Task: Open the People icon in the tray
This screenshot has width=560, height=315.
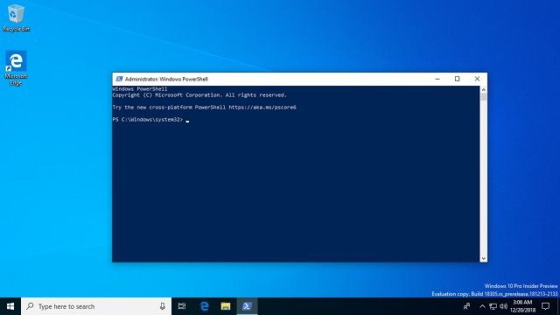Action: (x=466, y=306)
